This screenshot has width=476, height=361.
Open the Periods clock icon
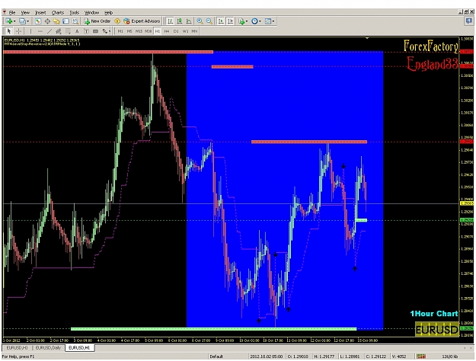pyautogui.click(x=254, y=21)
